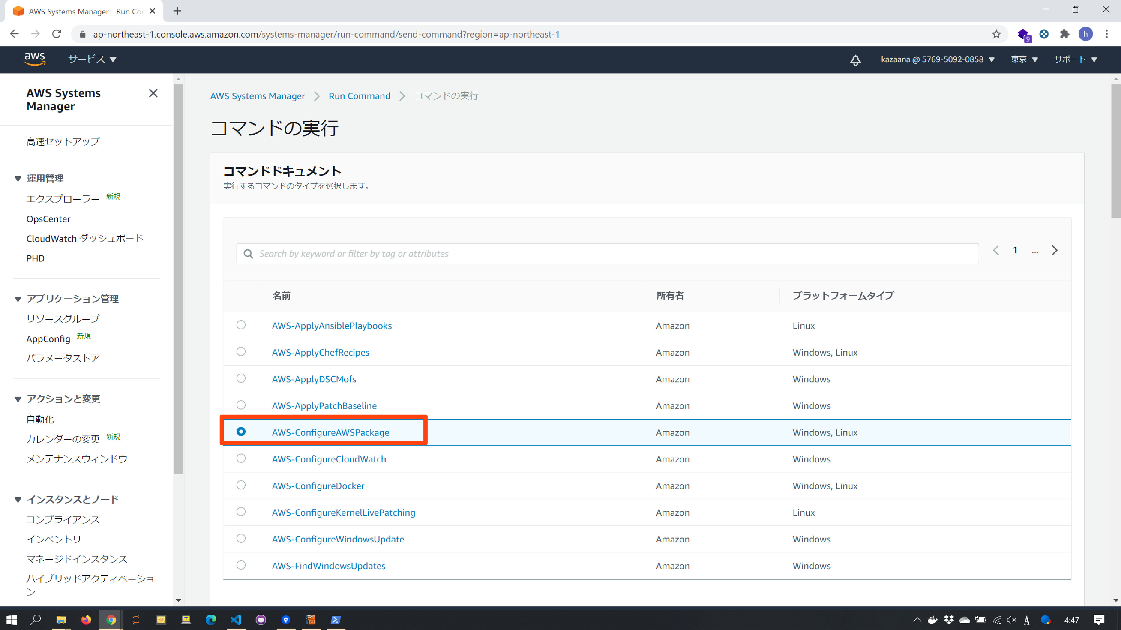Click the main page vertical scrollbar
1121x630 pixels.
[1115, 150]
